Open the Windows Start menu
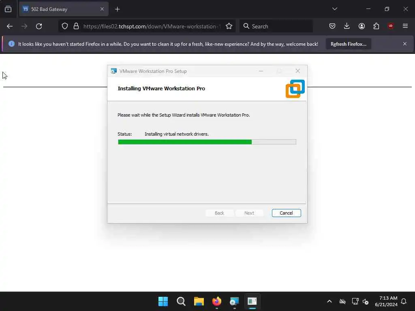 pyautogui.click(x=163, y=301)
